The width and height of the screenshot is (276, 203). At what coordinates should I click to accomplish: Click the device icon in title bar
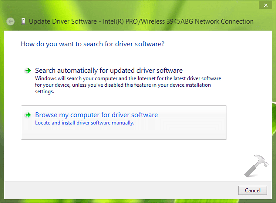click(23, 22)
